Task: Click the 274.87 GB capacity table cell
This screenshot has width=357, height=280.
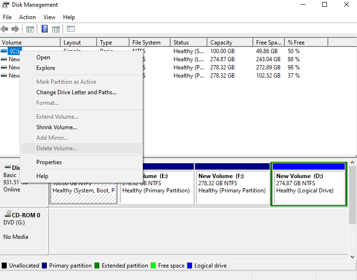Action: pyautogui.click(x=222, y=59)
